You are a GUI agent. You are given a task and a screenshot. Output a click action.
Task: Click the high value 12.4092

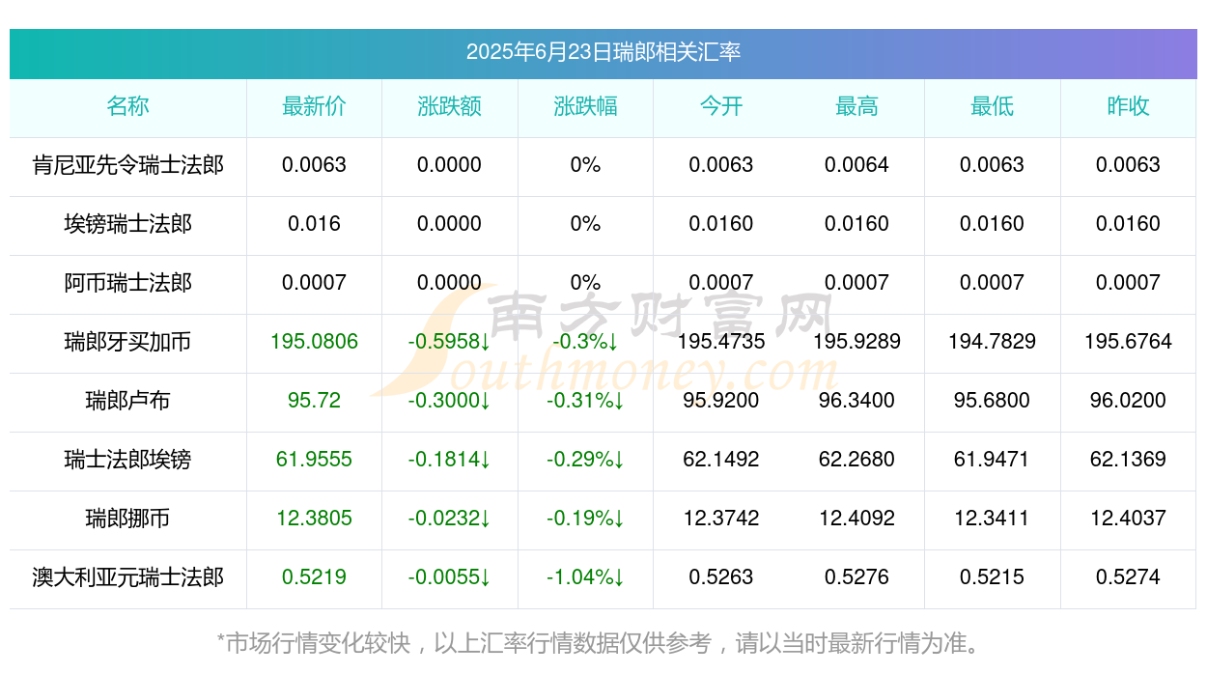856,519
